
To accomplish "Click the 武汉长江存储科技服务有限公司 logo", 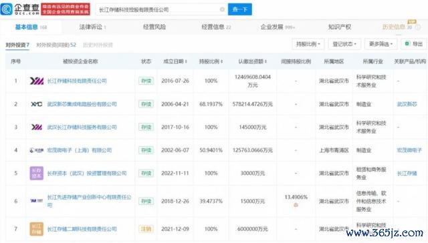I will [x=37, y=127].
